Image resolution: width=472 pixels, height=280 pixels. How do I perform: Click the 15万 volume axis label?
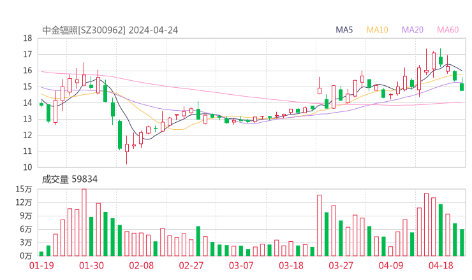tap(24, 189)
